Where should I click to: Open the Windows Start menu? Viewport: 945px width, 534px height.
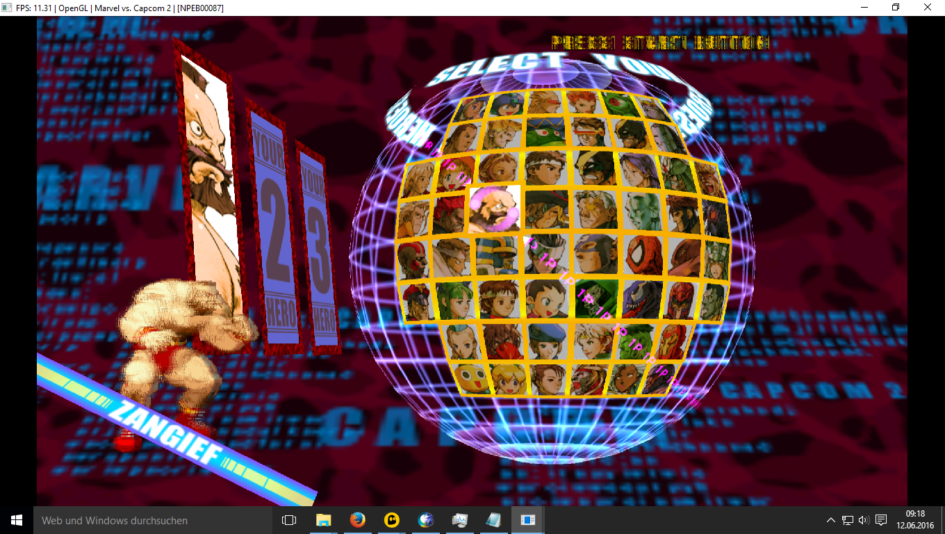(x=17, y=520)
